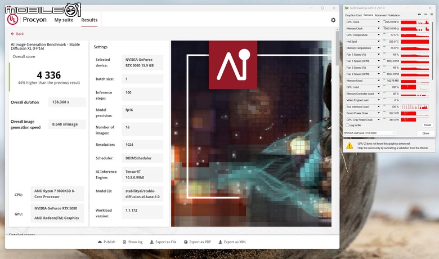Open Hot Spot sensor dropdown
Image resolution: width=439 pixels, height=259 pixels.
click(379, 42)
